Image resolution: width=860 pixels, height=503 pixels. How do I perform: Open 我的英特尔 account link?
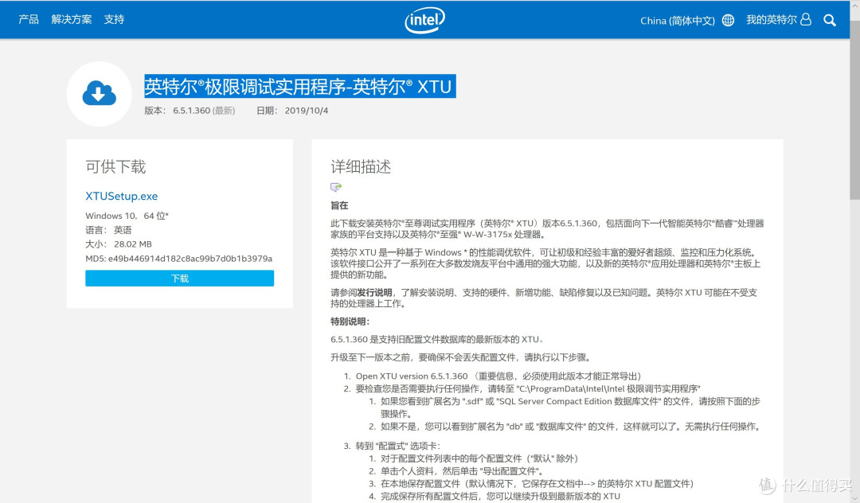click(771, 20)
